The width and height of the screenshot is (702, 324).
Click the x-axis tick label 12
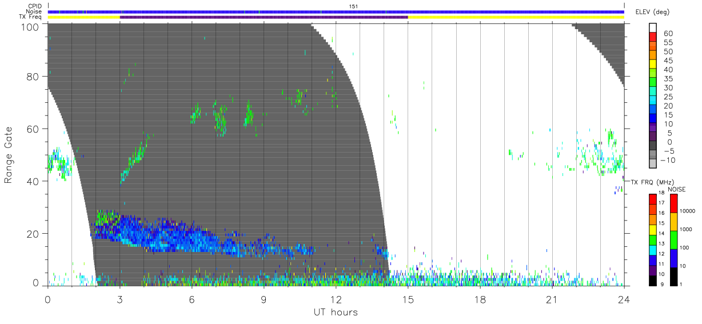(x=336, y=299)
